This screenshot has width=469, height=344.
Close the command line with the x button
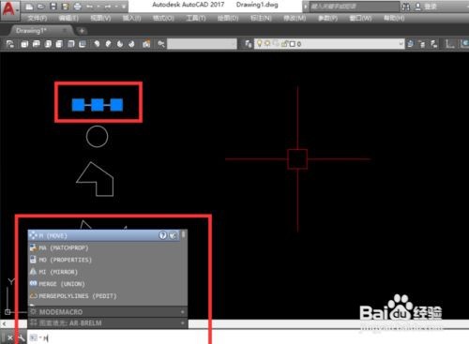click(9, 337)
